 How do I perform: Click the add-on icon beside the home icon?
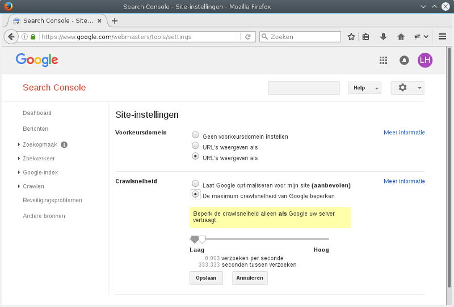(417, 37)
